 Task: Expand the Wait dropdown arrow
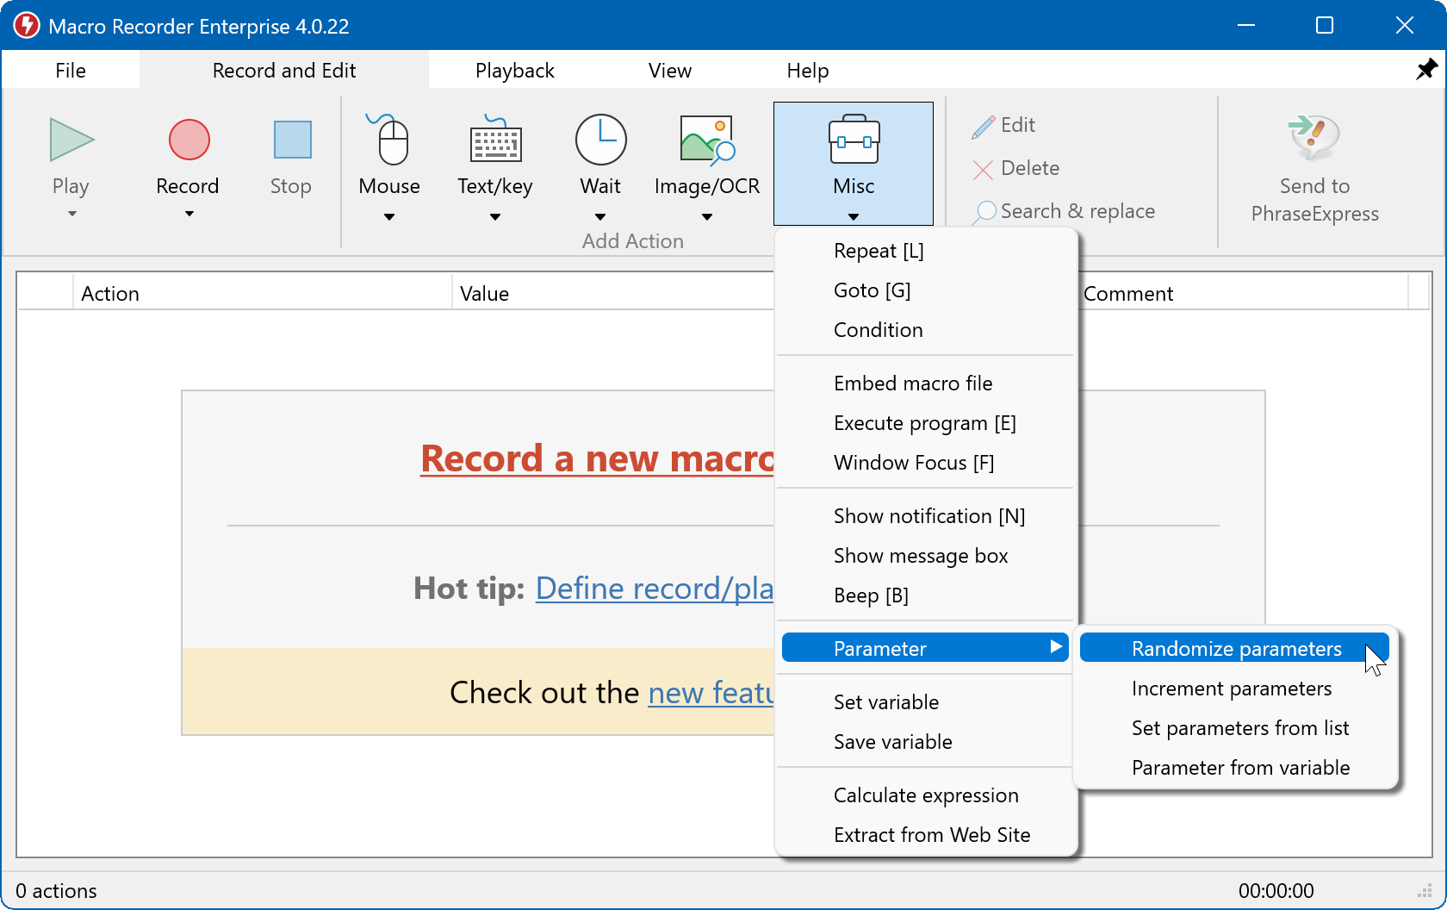tap(600, 217)
